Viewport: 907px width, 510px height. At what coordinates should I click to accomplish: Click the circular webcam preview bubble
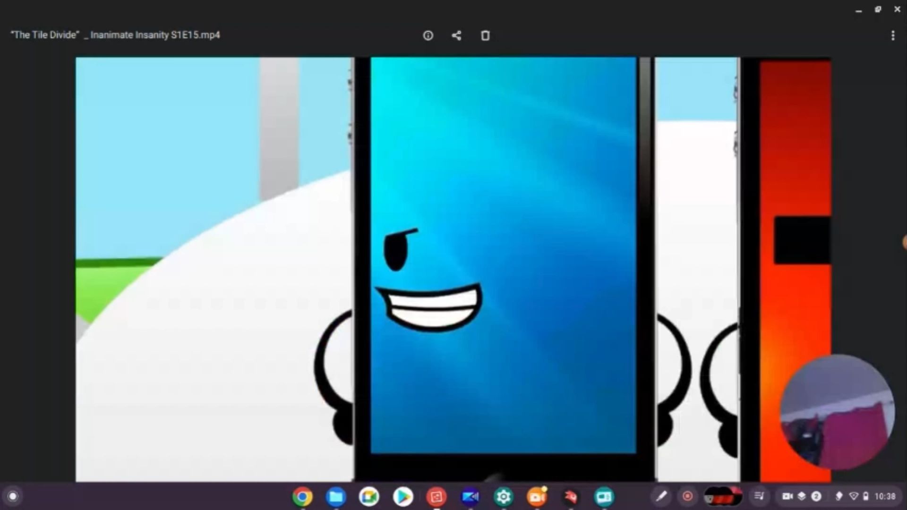pos(837,412)
